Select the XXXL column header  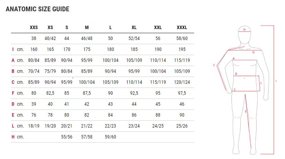pyautogui.click(x=182, y=27)
